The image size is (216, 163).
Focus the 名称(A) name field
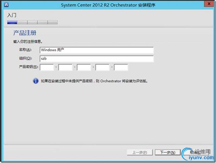(97, 50)
